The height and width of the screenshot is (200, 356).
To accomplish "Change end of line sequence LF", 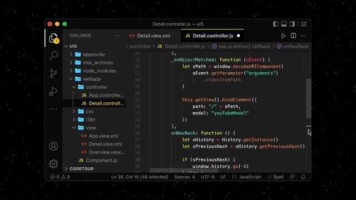I will click(223, 177).
